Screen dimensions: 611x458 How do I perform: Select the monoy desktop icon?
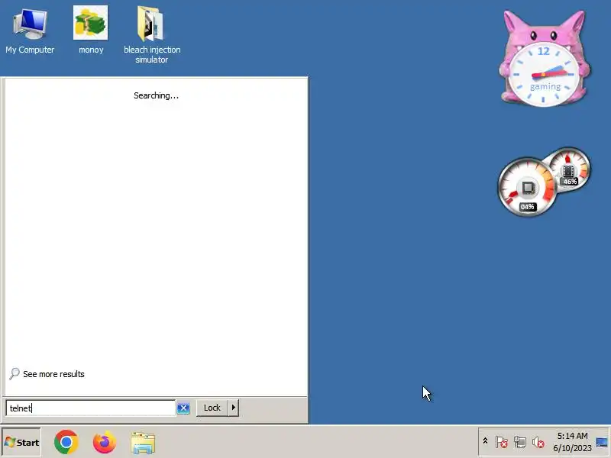[x=91, y=31]
